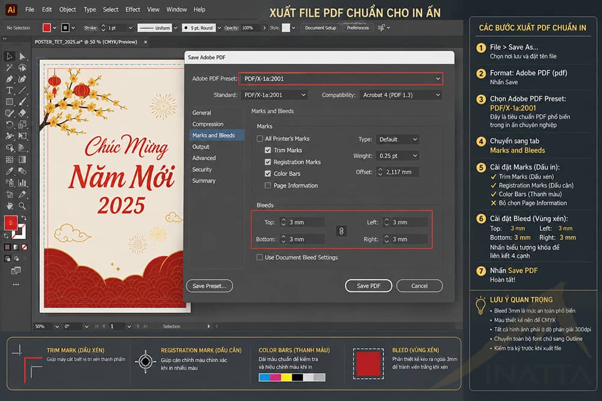The height and width of the screenshot is (401, 602).
Task: Select the Scale tool
Action: (22, 124)
